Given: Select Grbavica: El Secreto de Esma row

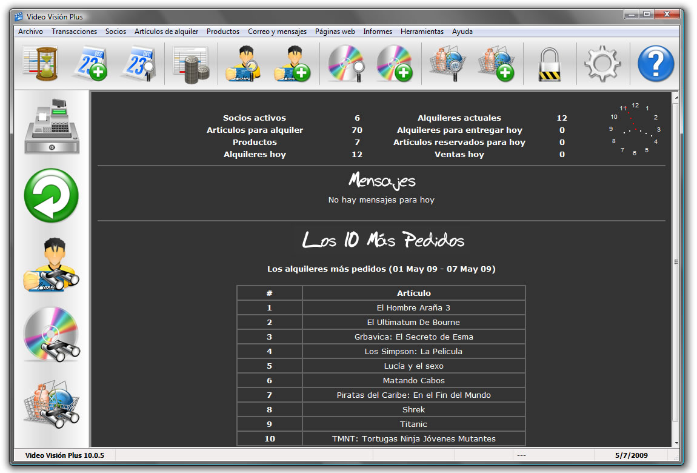Looking at the screenshot, I should click(x=381, y=337).
